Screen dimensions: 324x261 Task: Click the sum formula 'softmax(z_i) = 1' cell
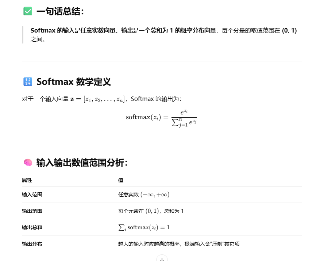[x=144, y=227]
